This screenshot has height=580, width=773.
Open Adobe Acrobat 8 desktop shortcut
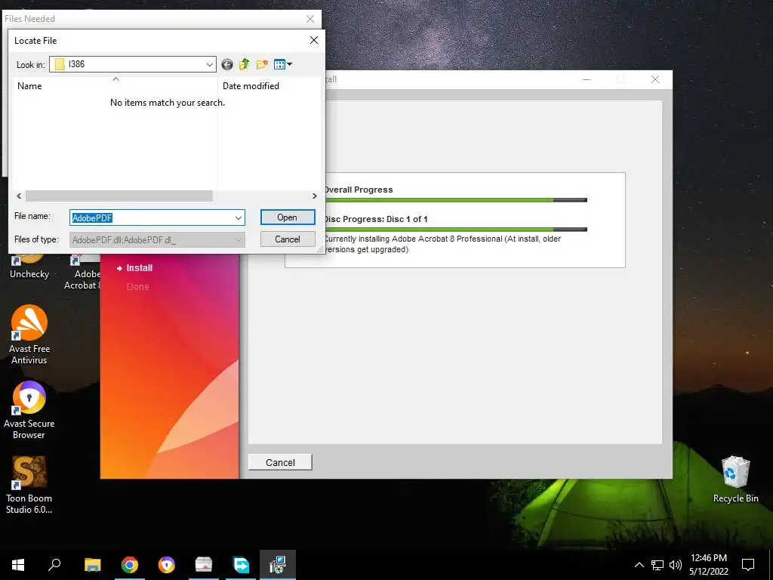[83, 273]
